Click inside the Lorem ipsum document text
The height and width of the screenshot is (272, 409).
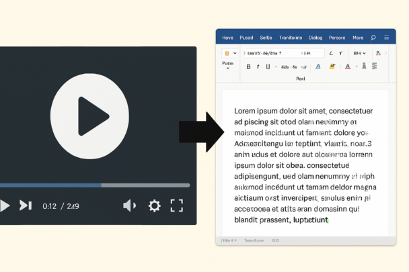click(x=302, y=165)
